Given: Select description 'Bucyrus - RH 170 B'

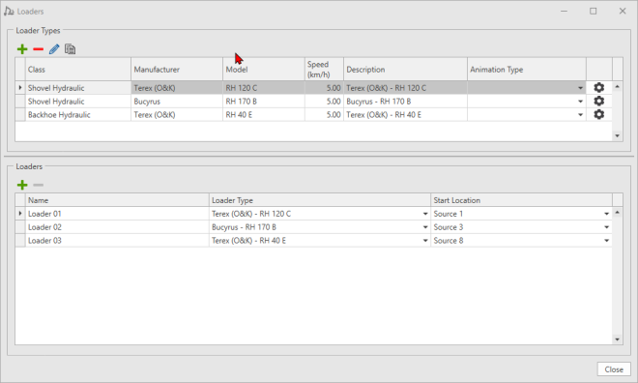Looking at the screenshot, I should click(x=405, y=102).
